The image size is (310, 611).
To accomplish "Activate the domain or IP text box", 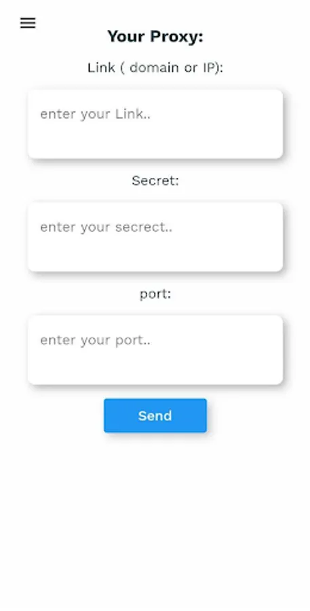I will (155, 124).
